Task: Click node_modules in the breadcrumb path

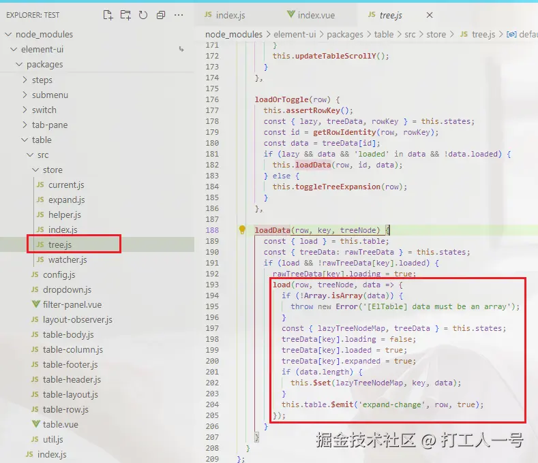Action: (x=234, y=34)
